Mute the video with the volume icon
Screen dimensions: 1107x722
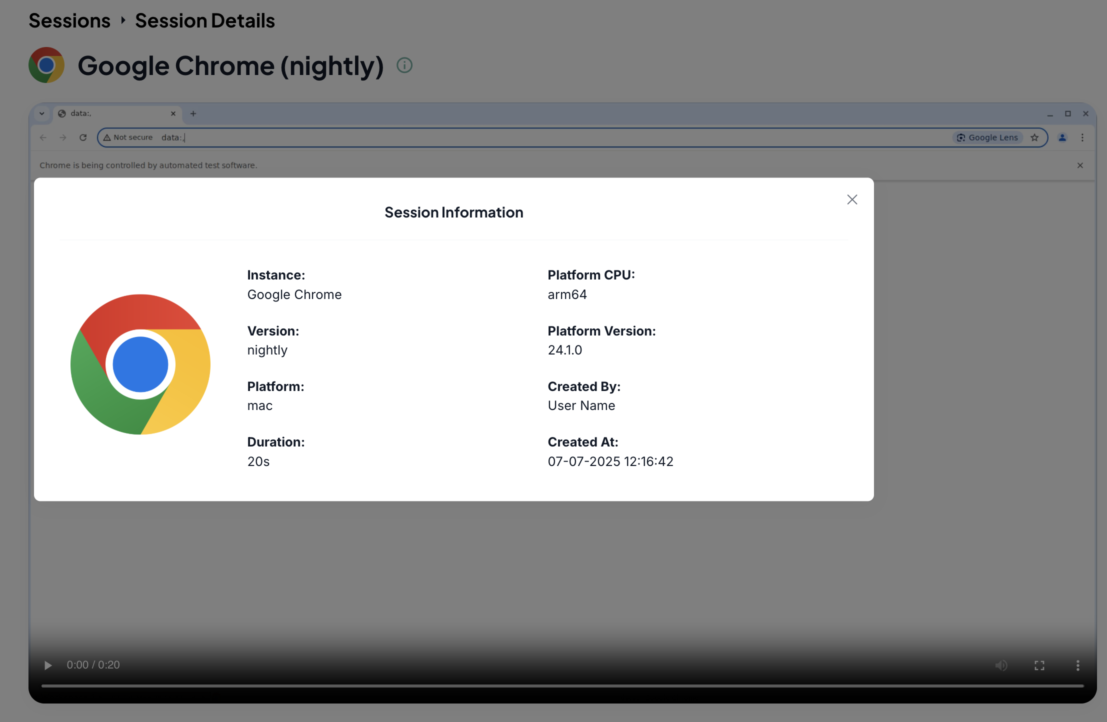(x=1001, y=665)
